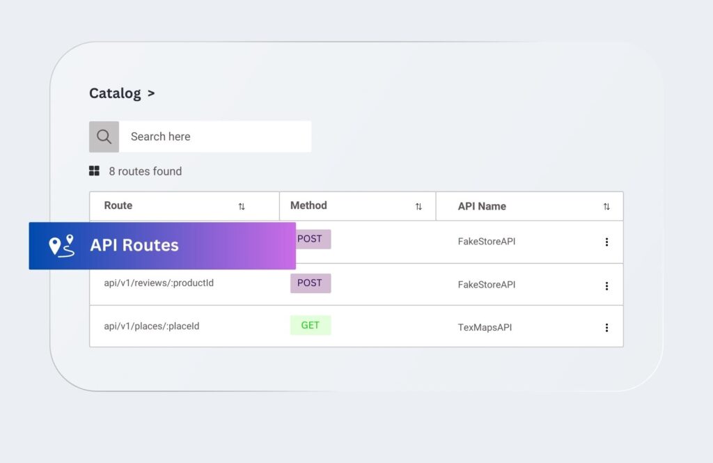Click the TexMapsAPI name
The image size is (713, 463).
click(x=485, y=327)
